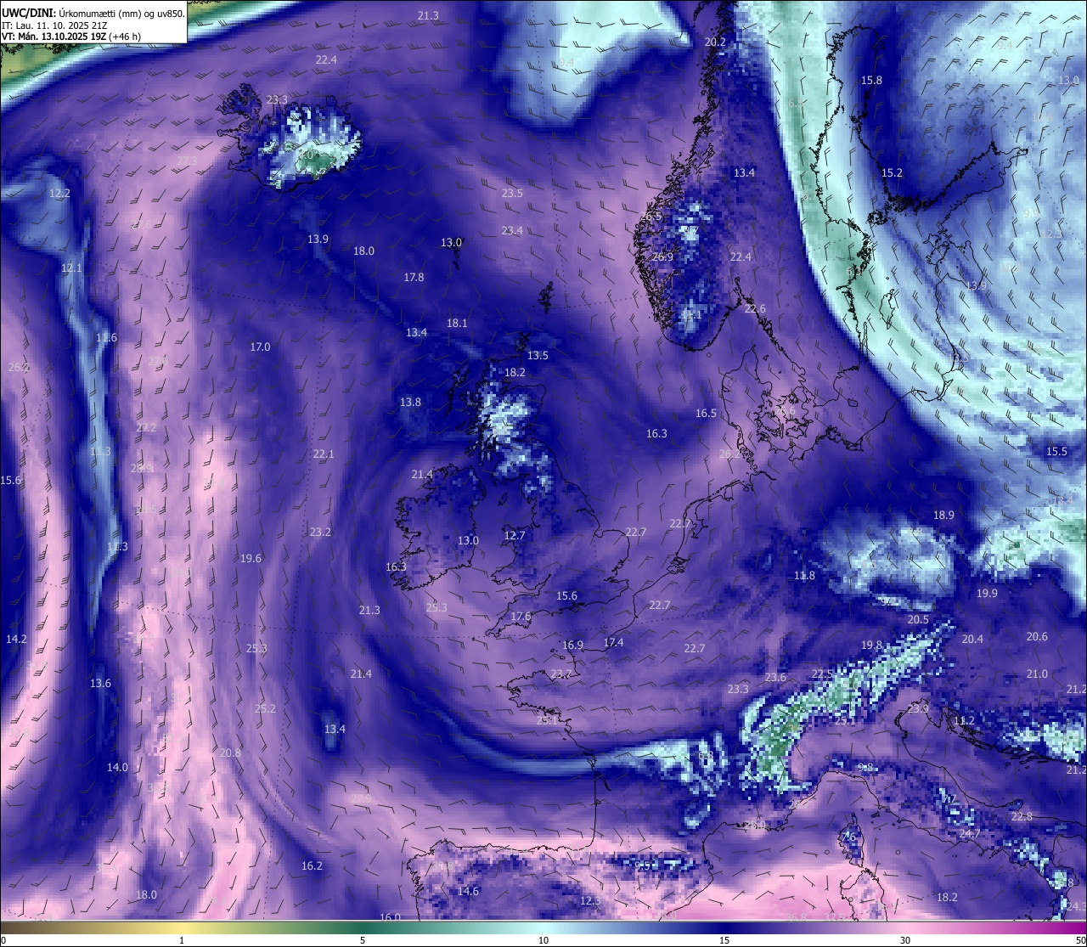
Task: Click the 11.6 value on the map
Action: [x=106, y=338]
